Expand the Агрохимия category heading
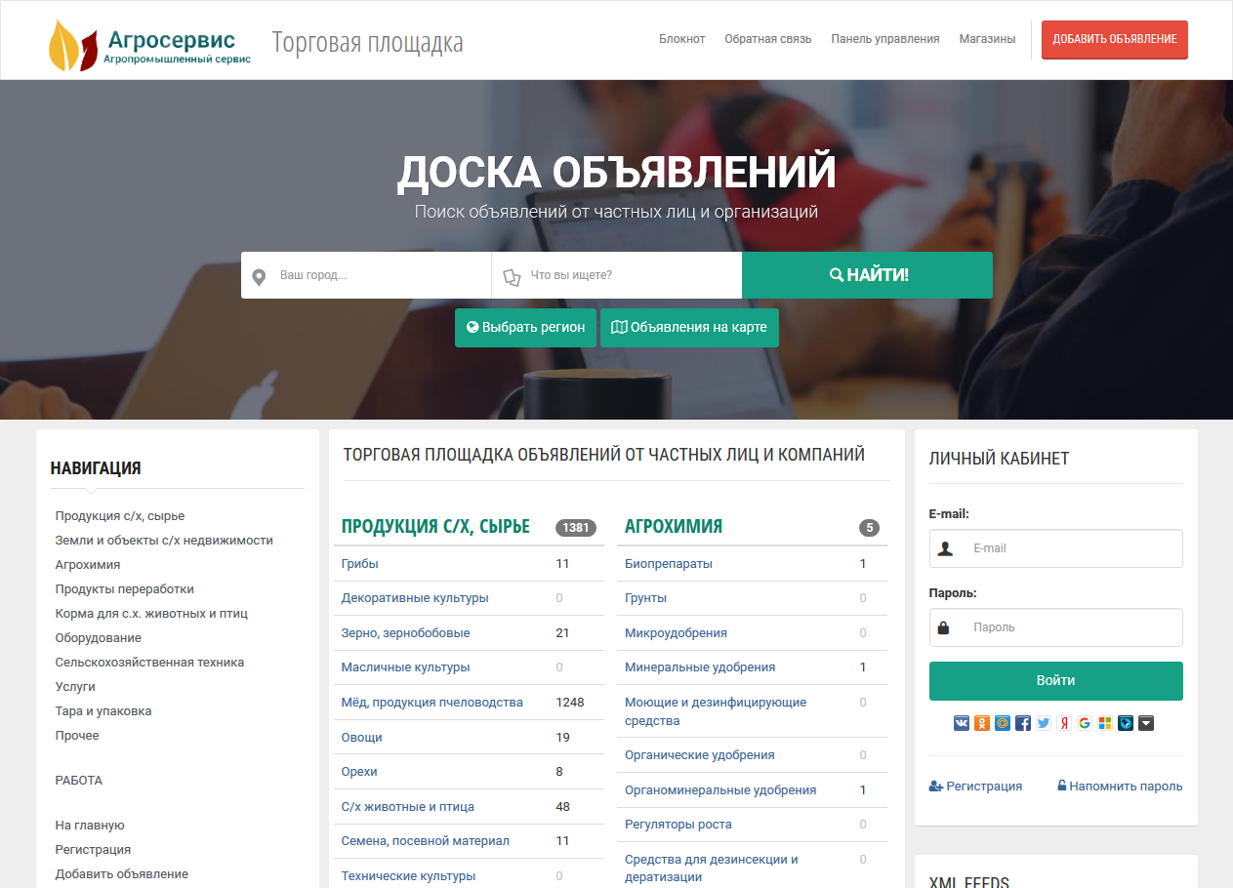The image size is (1233, 888). (x=674, y=527)
